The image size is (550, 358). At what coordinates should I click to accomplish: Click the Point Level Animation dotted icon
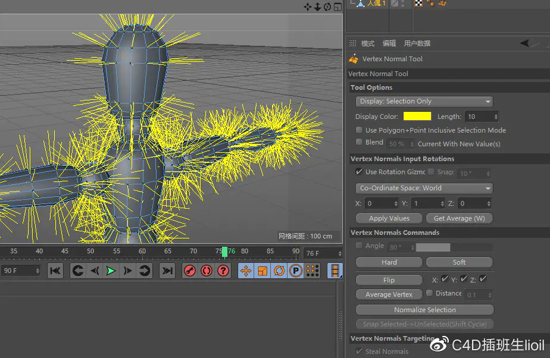(312, 271)
